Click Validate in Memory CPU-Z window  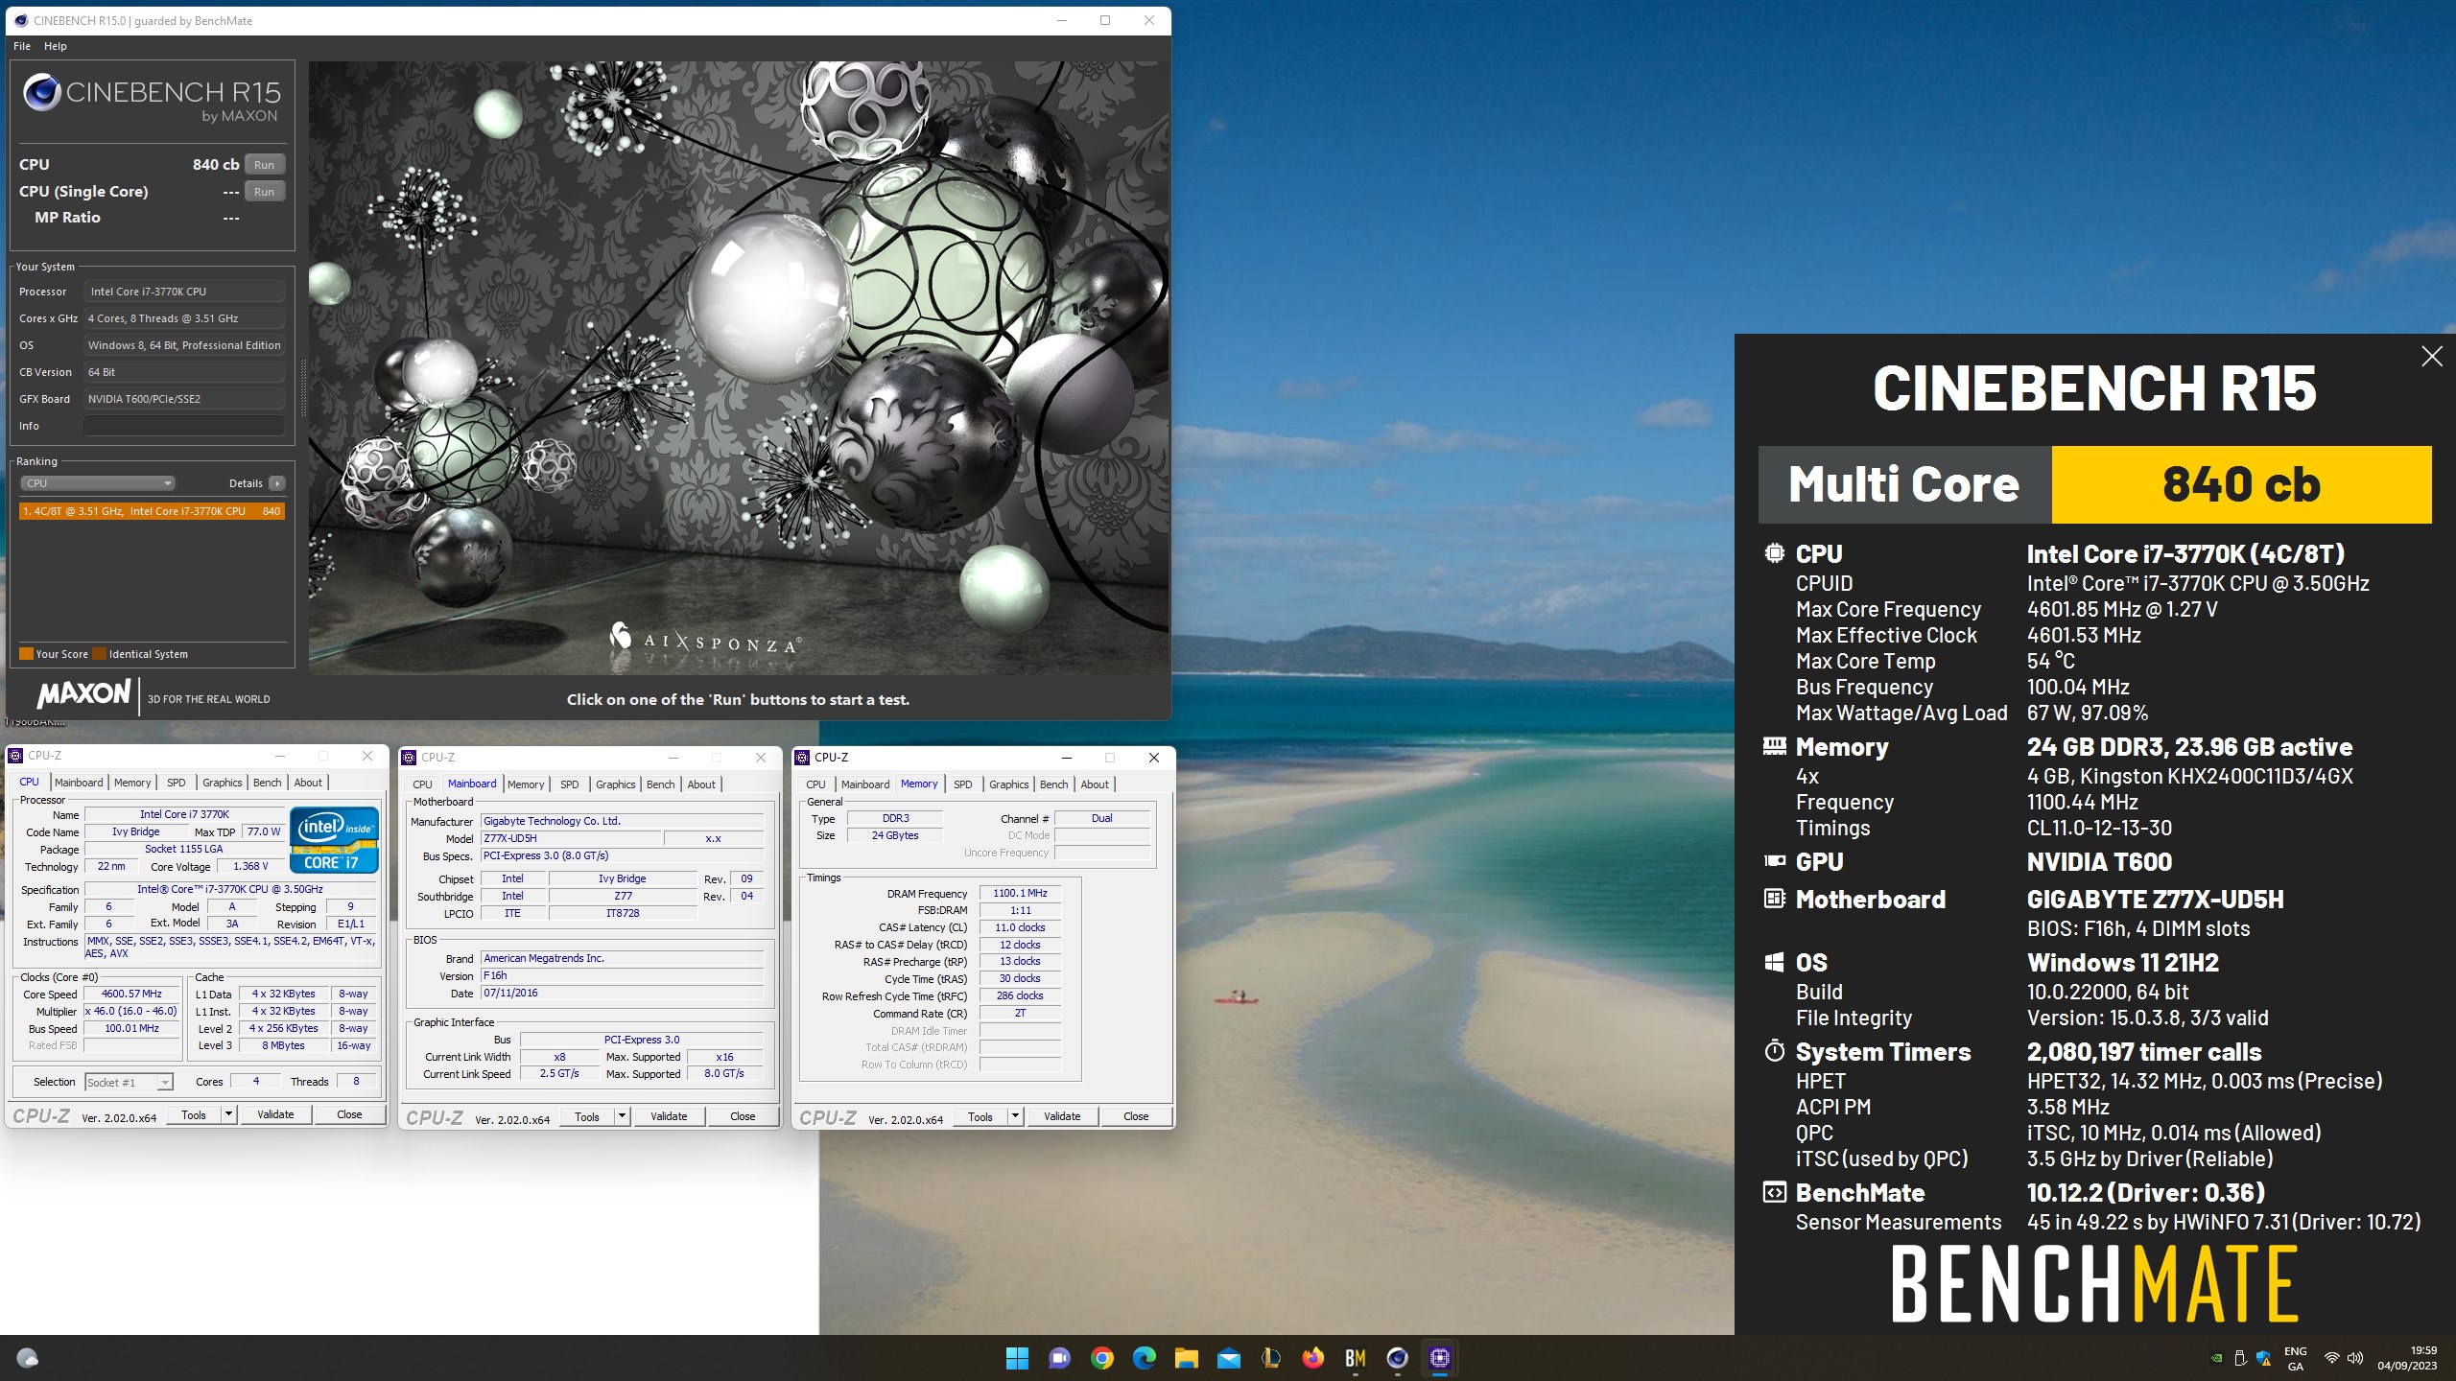click(1062, 1116)
